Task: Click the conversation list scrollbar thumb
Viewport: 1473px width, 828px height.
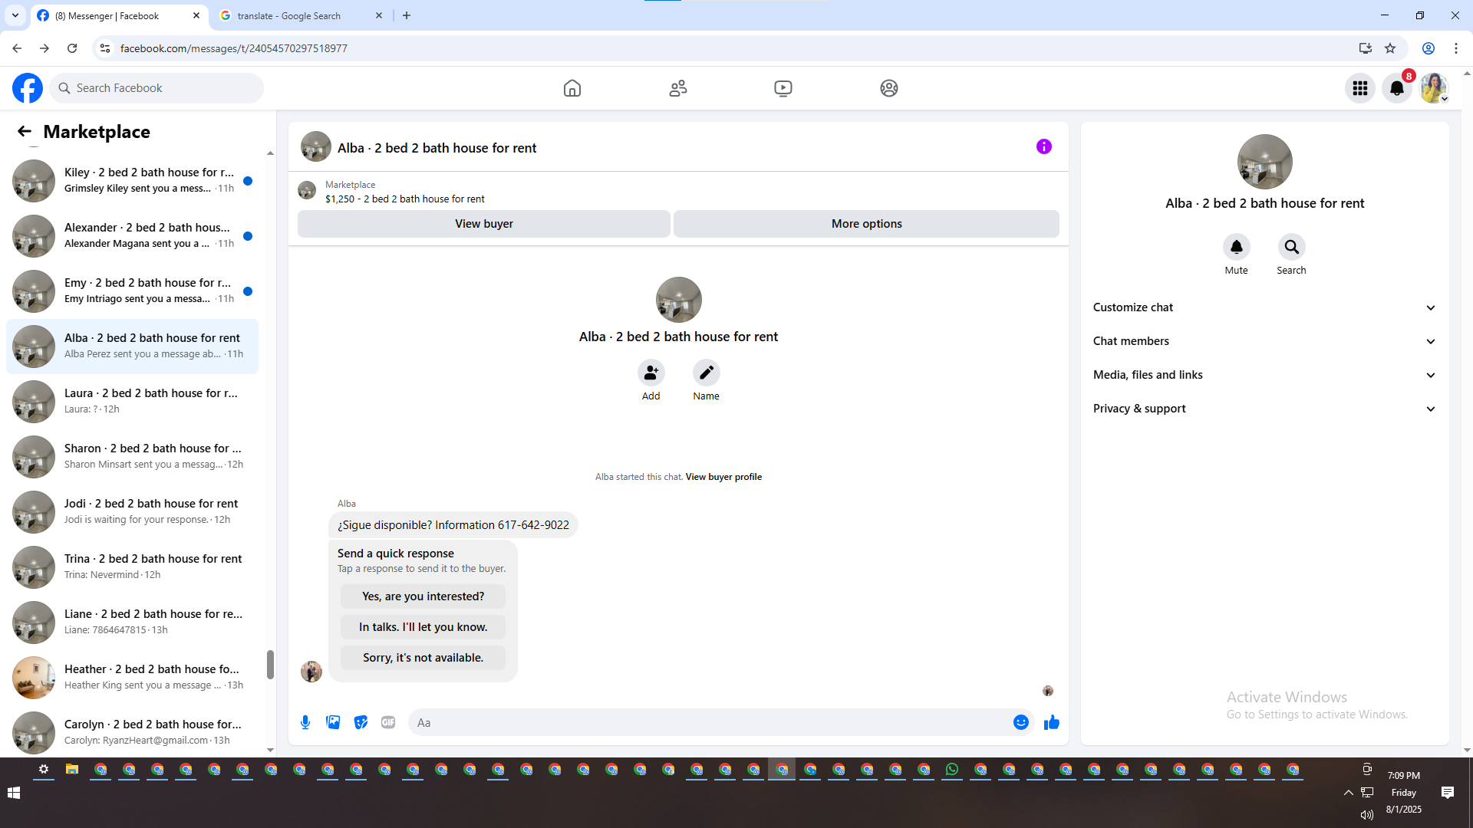Action: pos(270,664)
